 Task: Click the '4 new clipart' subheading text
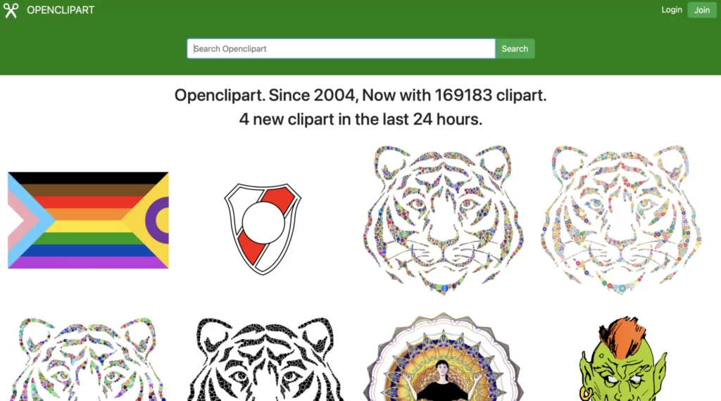360,119
